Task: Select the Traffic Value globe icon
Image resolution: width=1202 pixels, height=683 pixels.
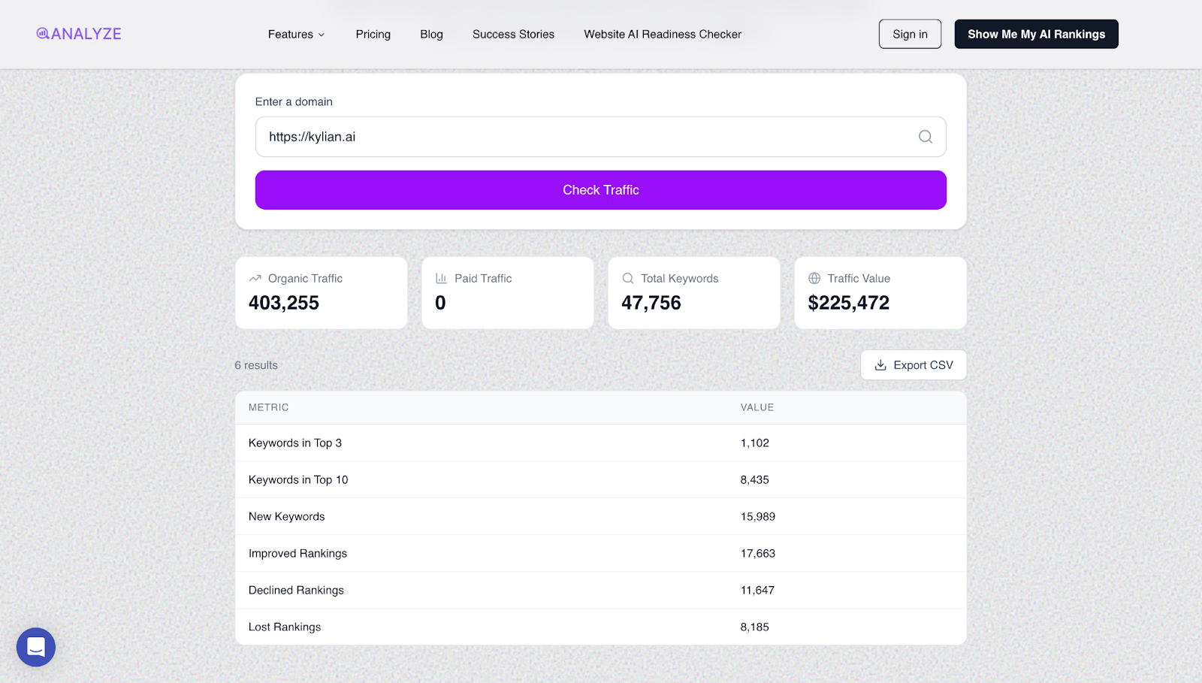Action: [x=814, y=277]
